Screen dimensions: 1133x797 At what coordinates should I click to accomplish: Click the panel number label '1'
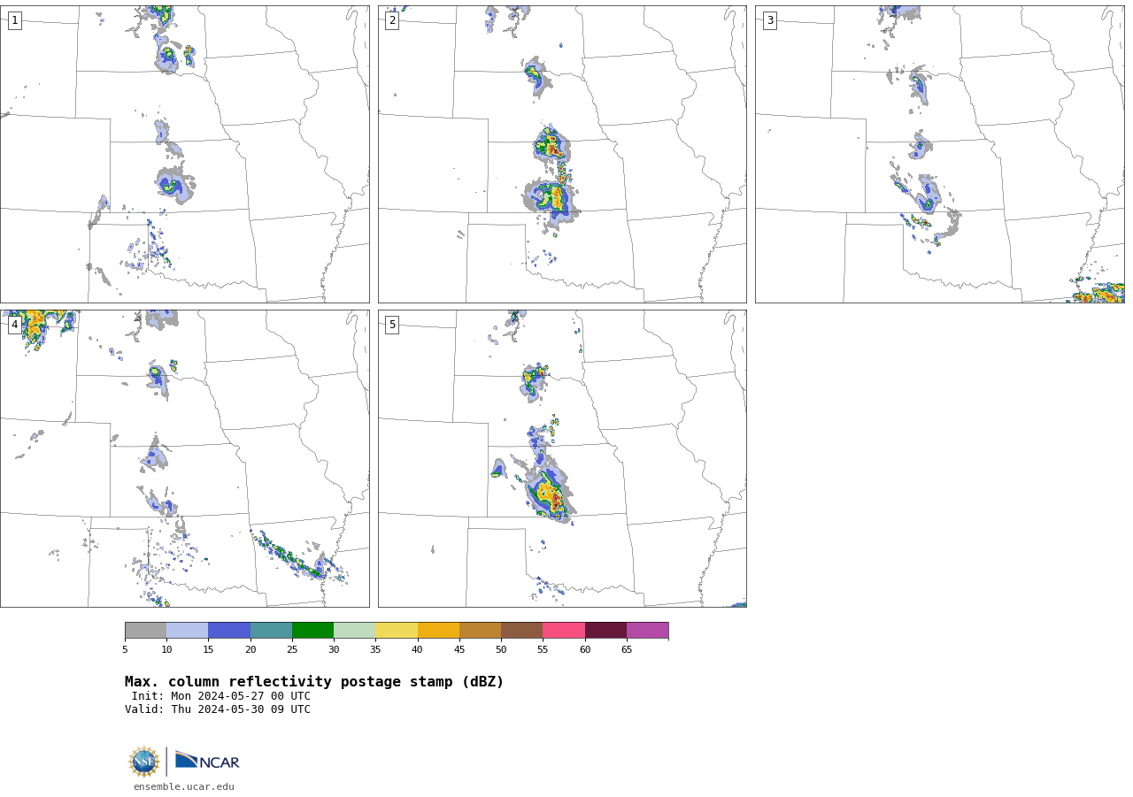(x=14, y=20)
